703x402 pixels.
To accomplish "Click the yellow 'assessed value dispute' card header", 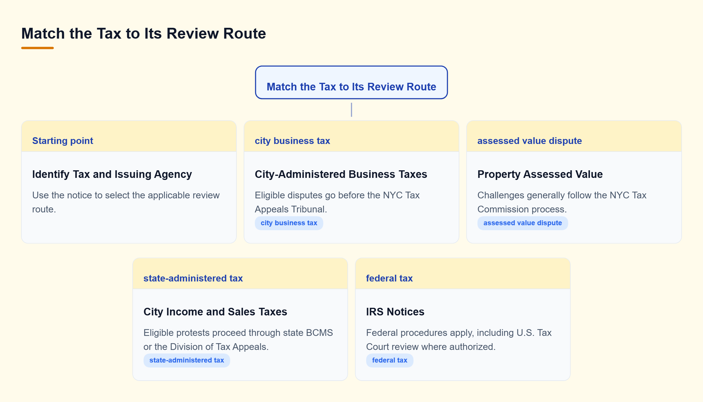I will pyautogui.click(x=574, y=136).
